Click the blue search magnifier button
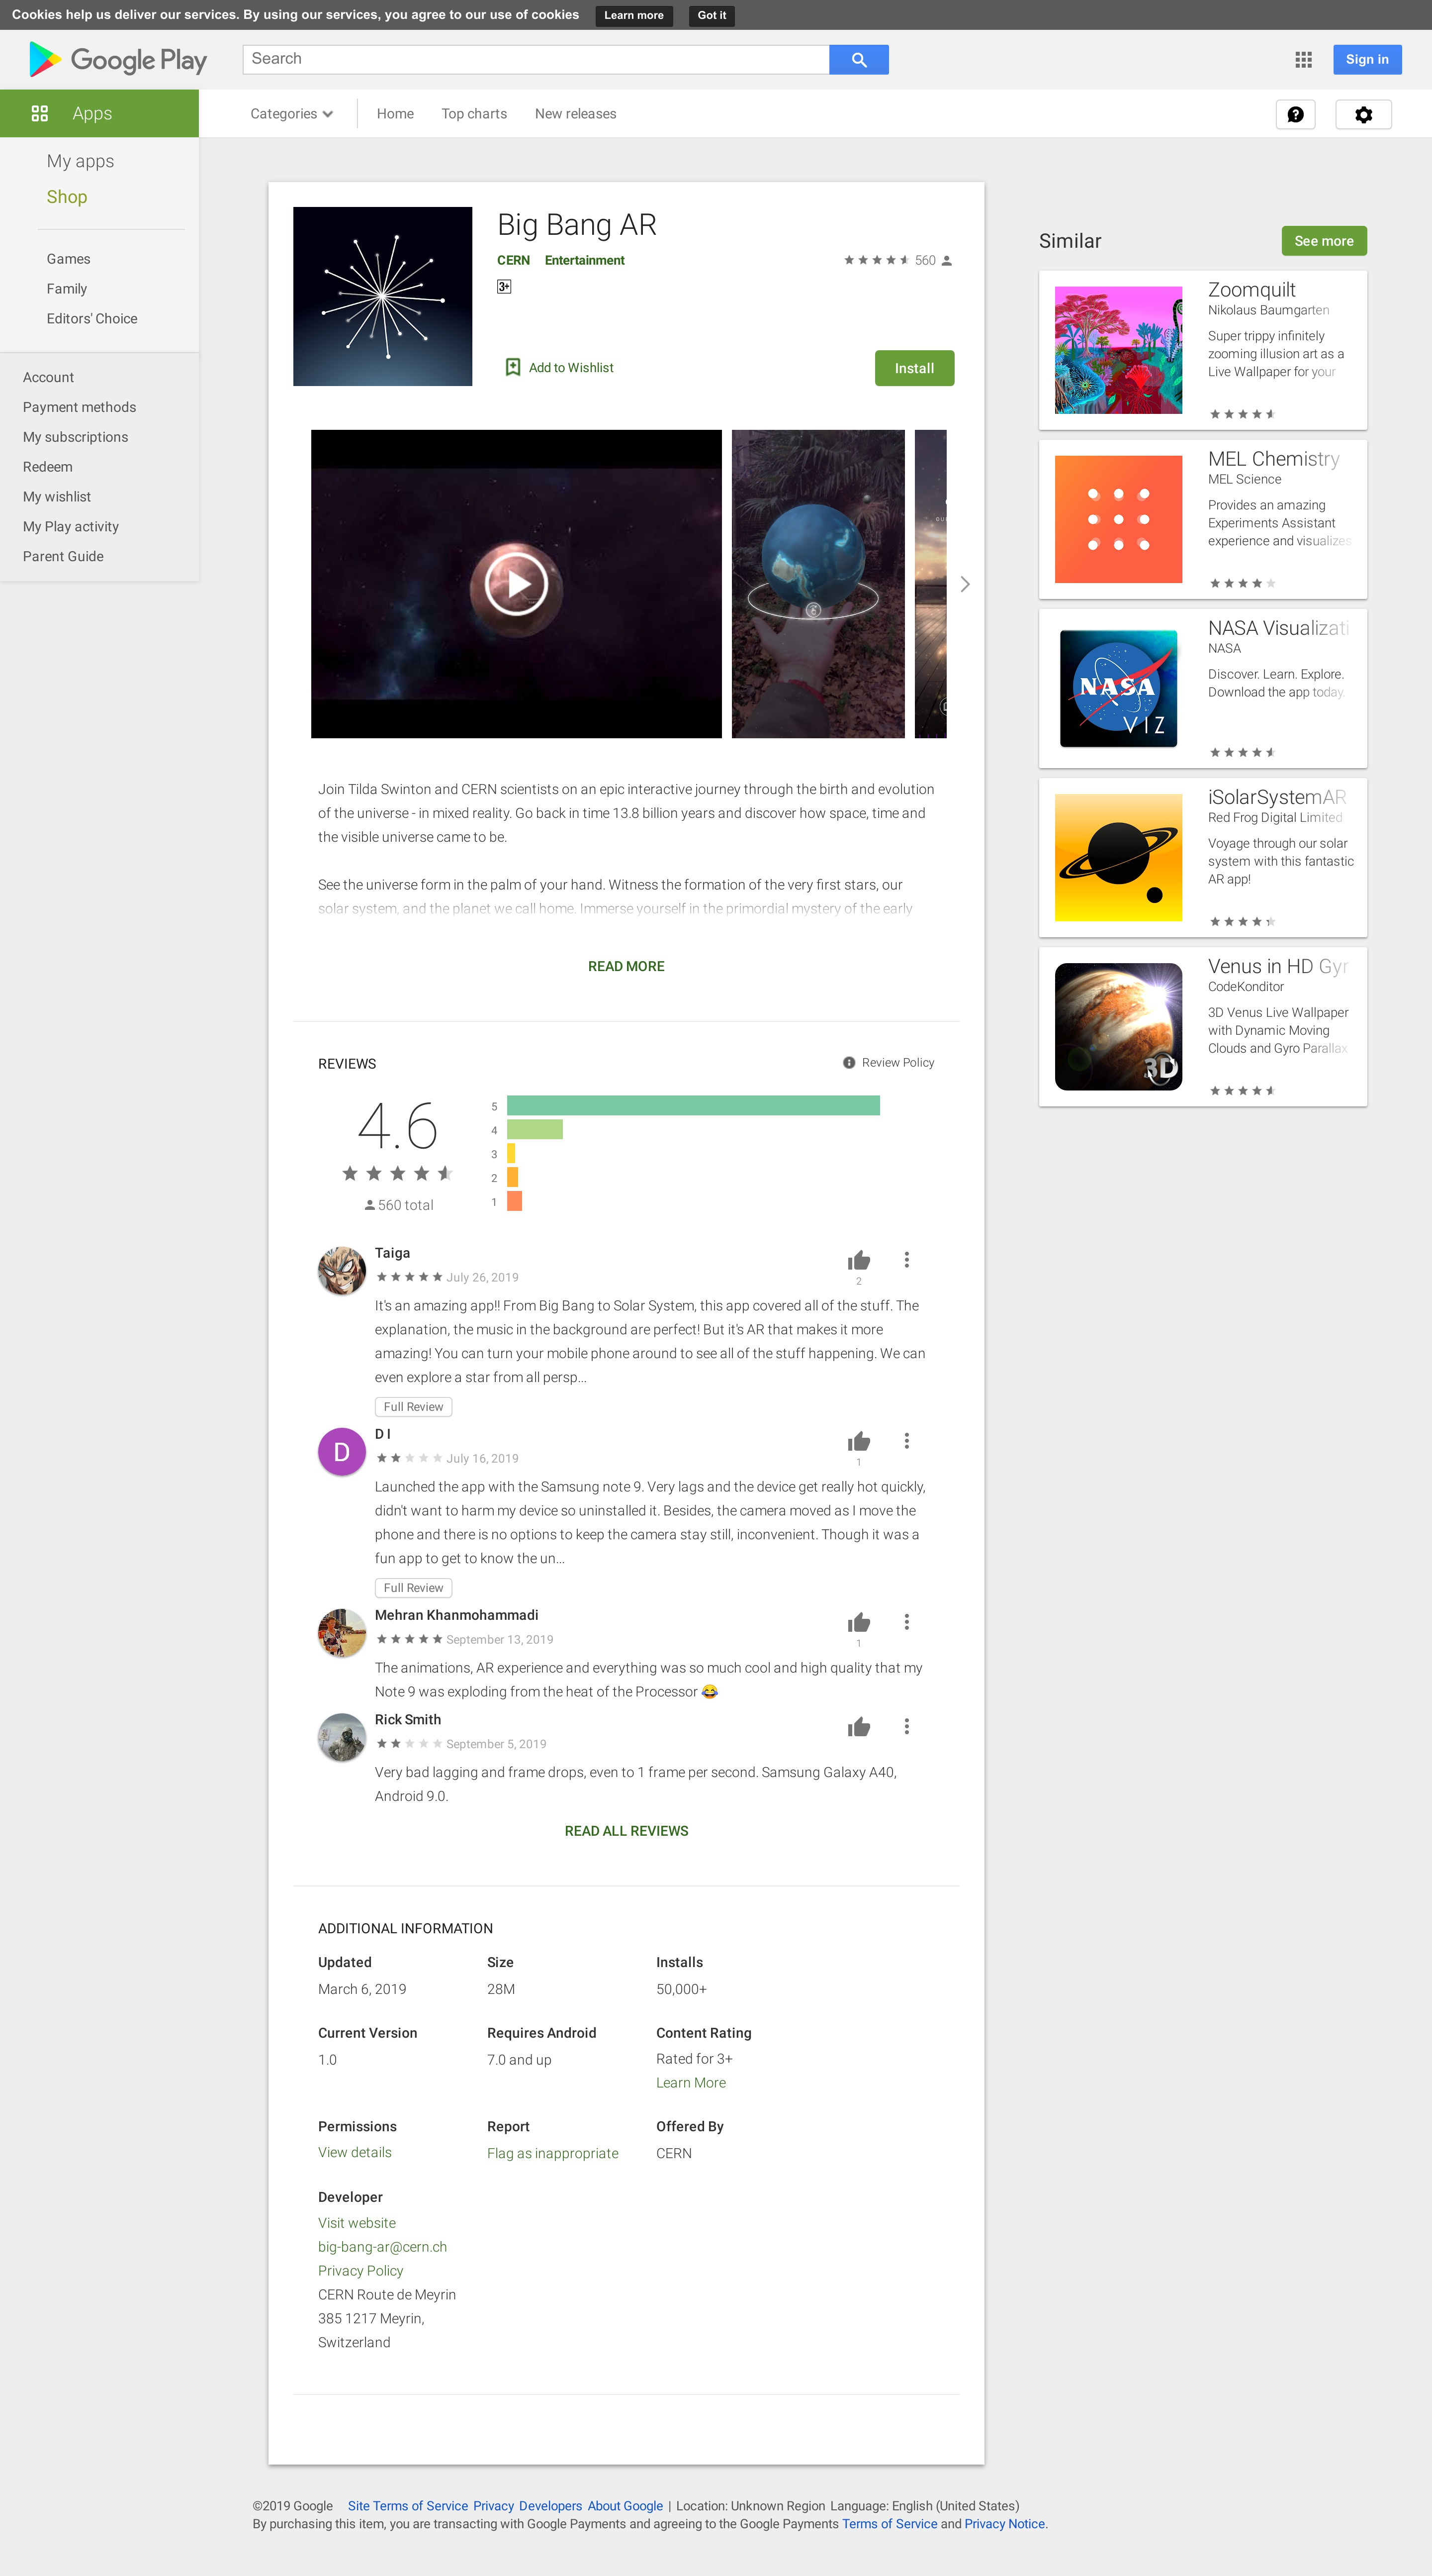The image size is (1432, 2576). coord(858,60)
